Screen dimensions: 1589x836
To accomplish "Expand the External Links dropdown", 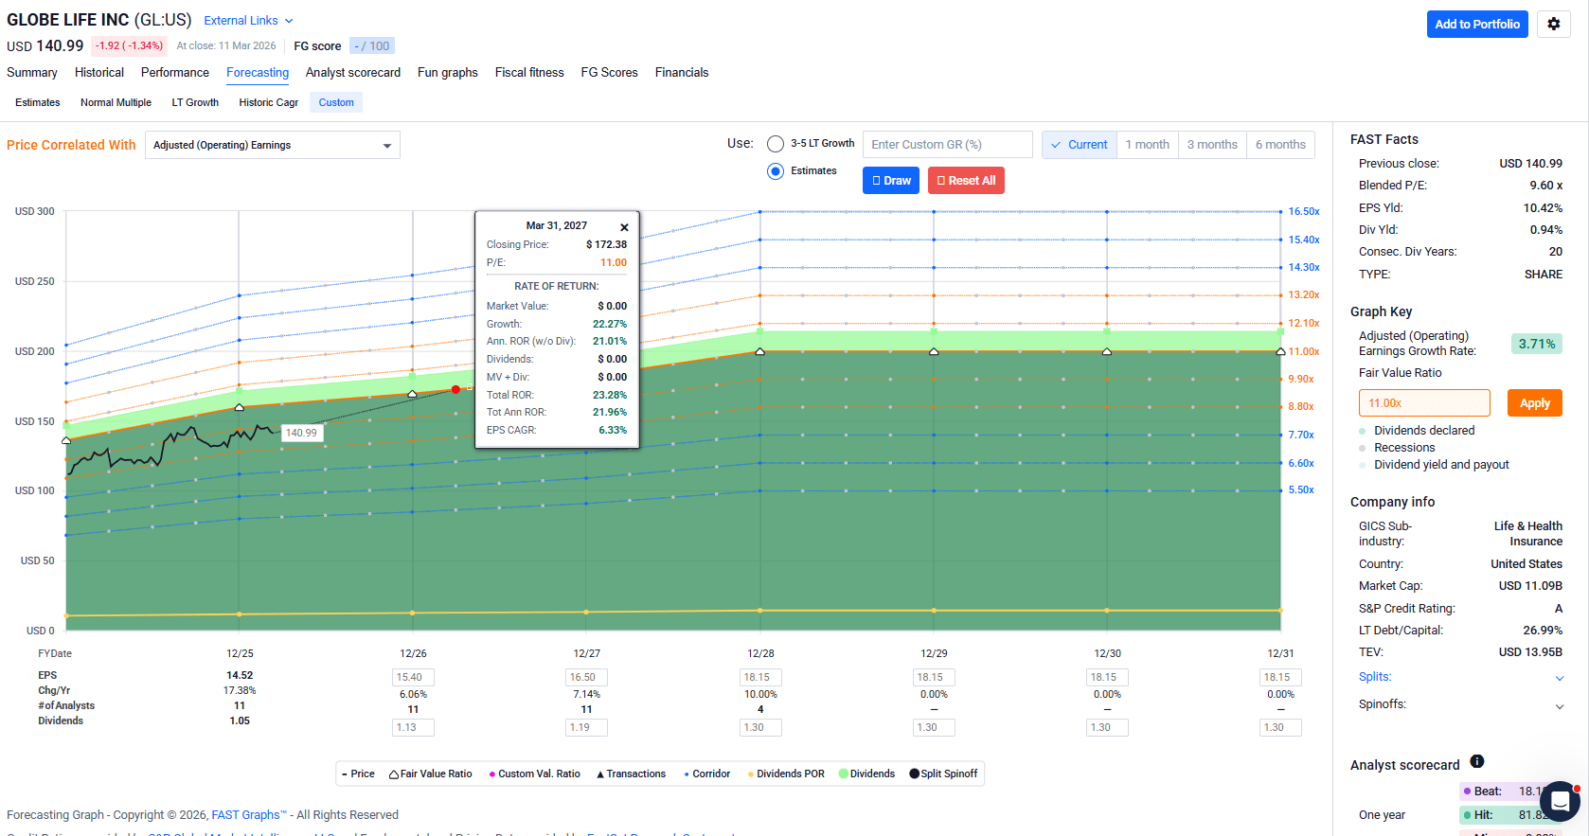I will (x=248, y=21).
